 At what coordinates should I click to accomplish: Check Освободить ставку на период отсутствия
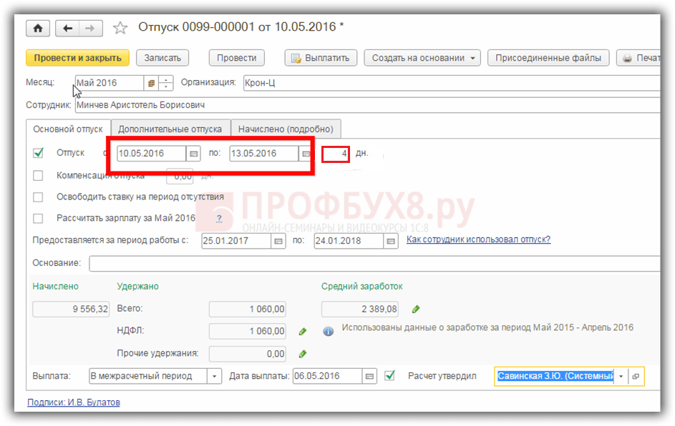[39, 197]
